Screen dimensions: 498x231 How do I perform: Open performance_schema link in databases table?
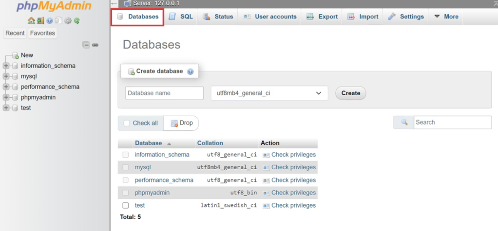(164, 180)
